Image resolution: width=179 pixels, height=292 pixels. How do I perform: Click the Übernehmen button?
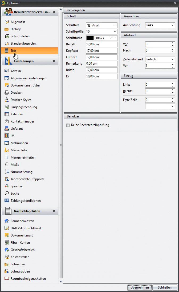(x=140, y=287)
